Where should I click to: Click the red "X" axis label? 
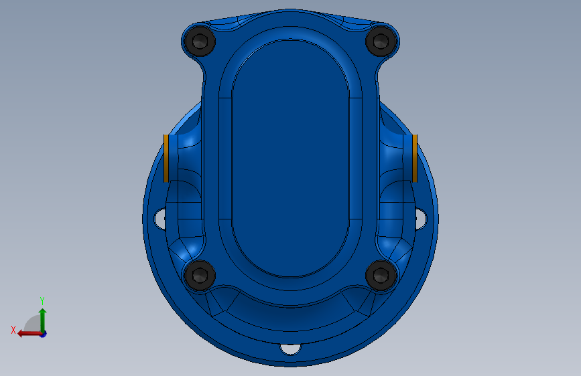[x=13, y=330]
